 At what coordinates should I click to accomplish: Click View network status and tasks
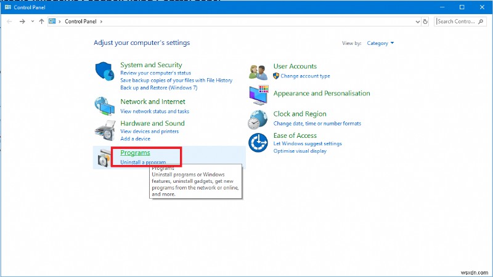155,111
